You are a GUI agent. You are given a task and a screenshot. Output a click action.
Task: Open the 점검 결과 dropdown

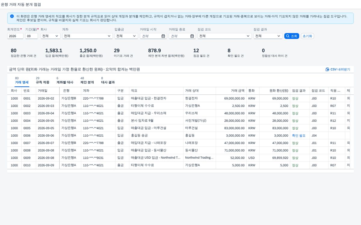pos(268,36)
